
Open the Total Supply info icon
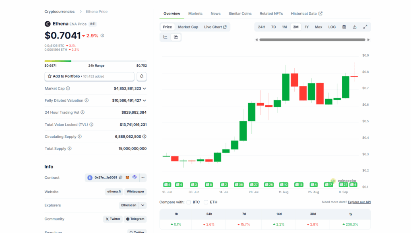70,149
